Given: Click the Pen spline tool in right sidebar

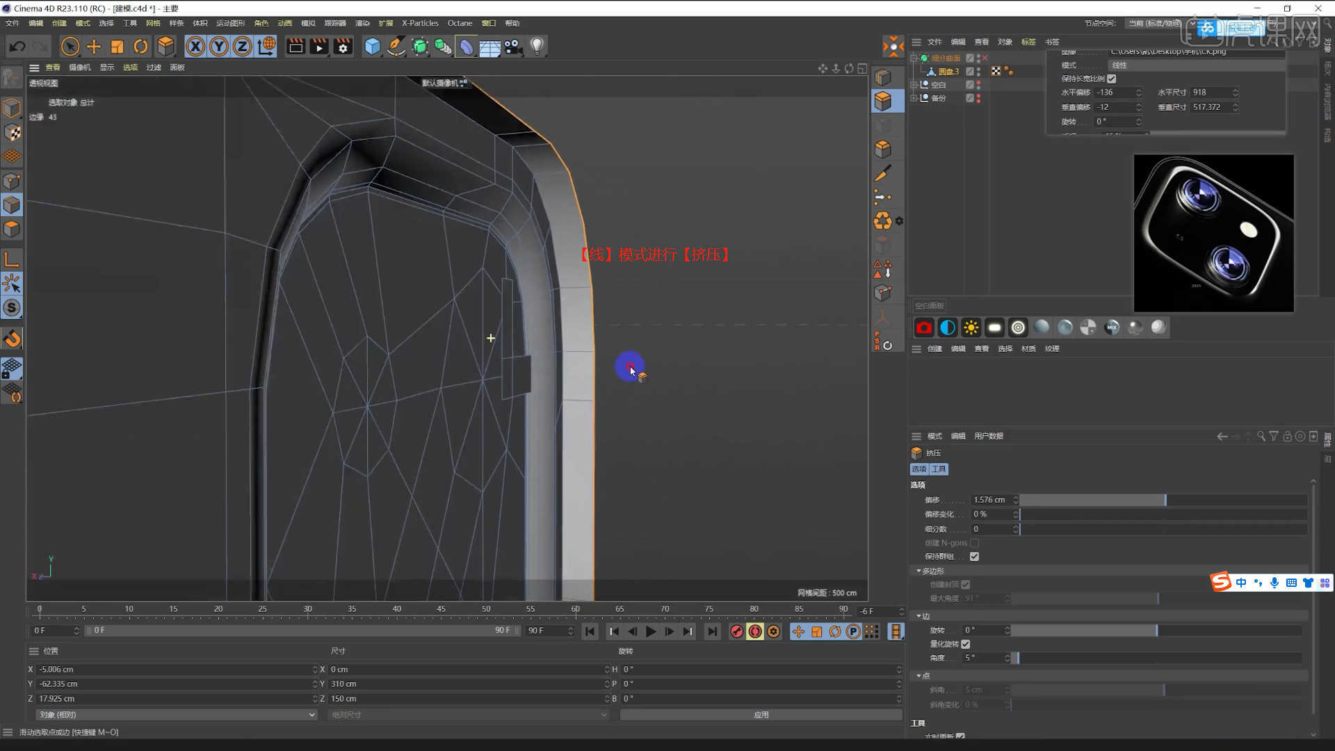Looking at the screenshot, I should 884,172.
